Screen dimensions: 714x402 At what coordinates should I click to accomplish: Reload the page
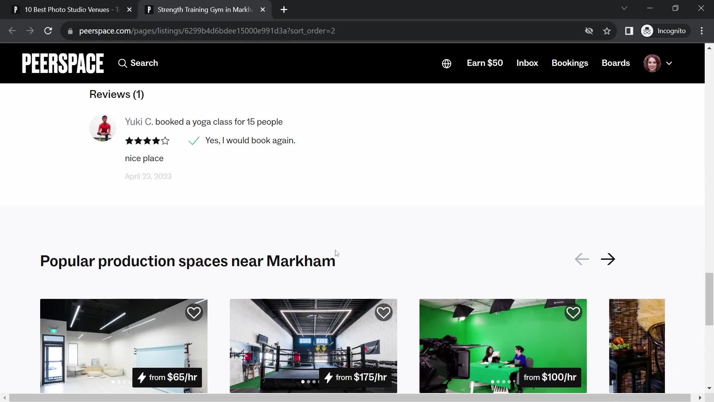tap(48, 31)
